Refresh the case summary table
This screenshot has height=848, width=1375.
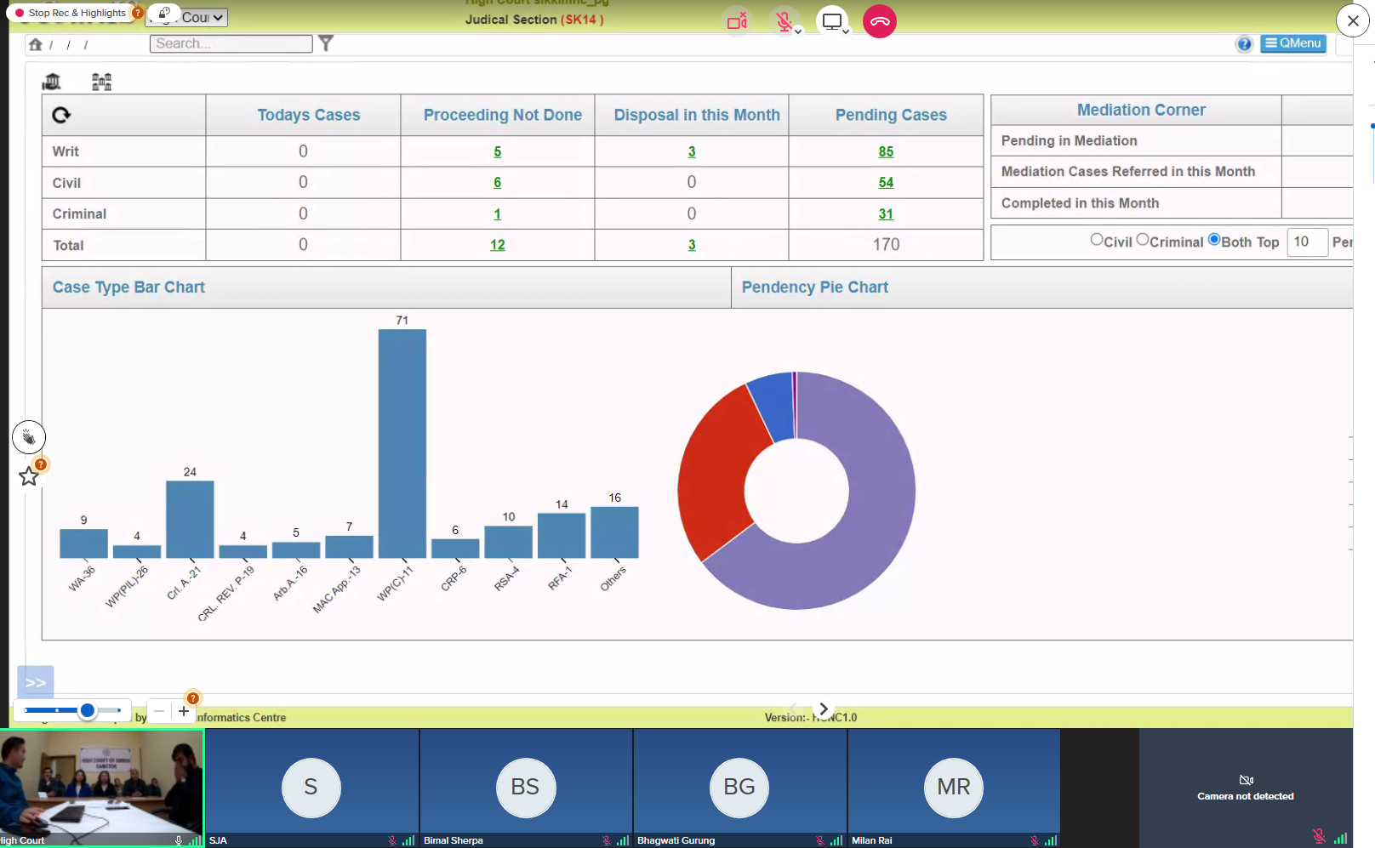click(x=61, y=115)
